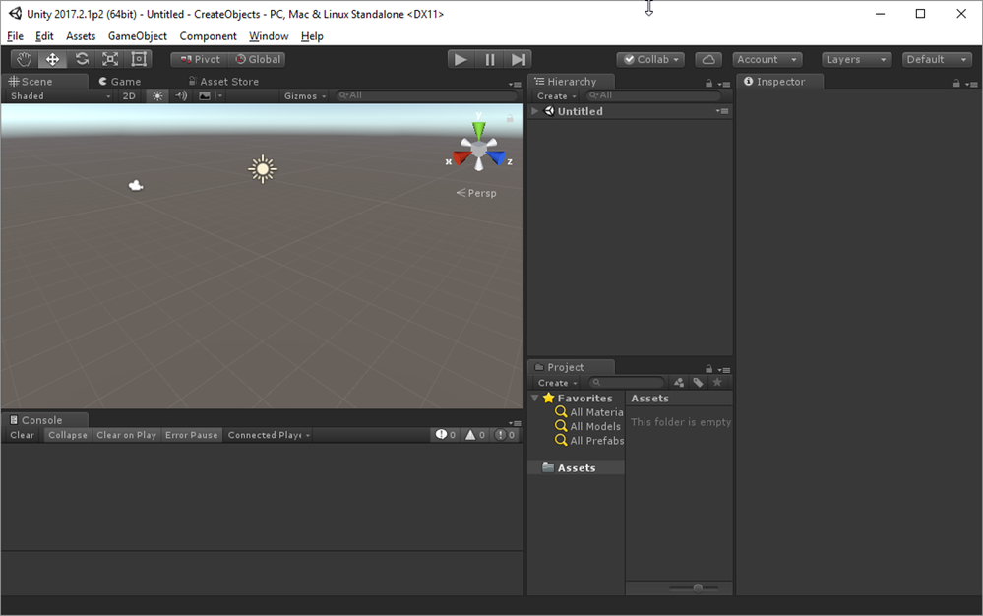Switch to the Game tab
This screenshot has height=616, width=983.
coord(120,82)
